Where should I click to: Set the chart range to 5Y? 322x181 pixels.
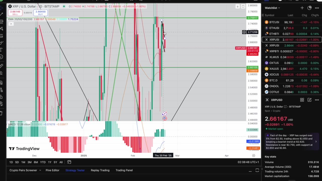pyautogui.click(x=55, y=162)
